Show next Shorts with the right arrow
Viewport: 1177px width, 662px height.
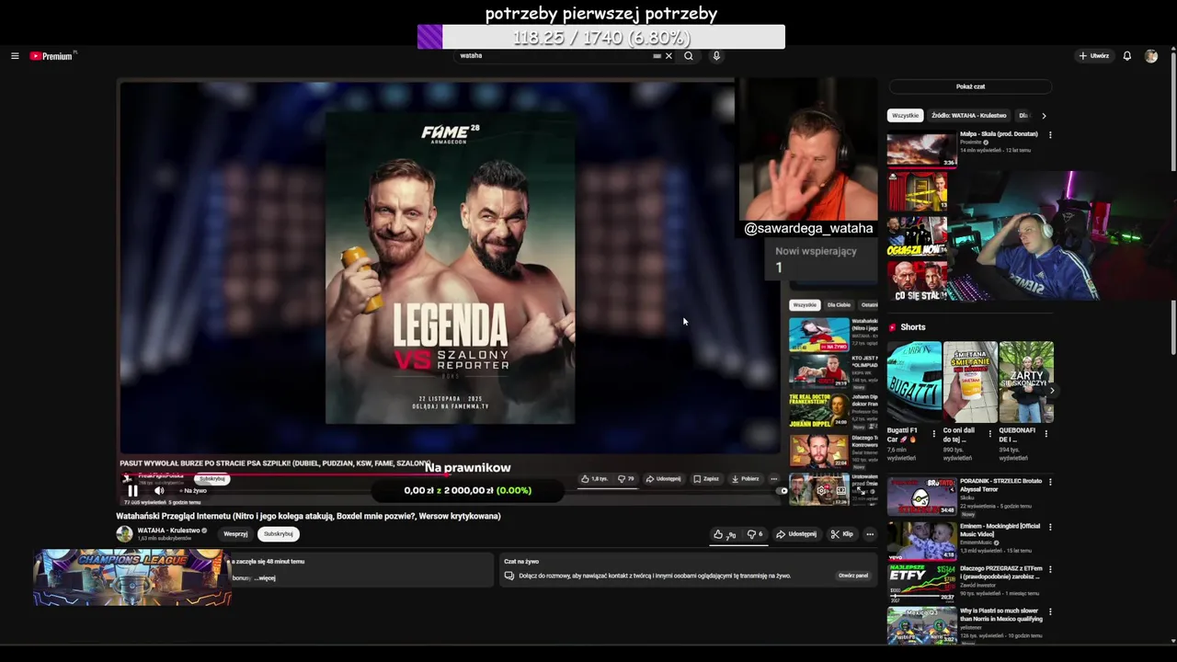coord(1052,391)
